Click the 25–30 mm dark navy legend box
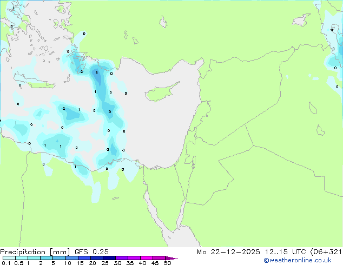Screen dimensions: 343x265 click(109, 258)
